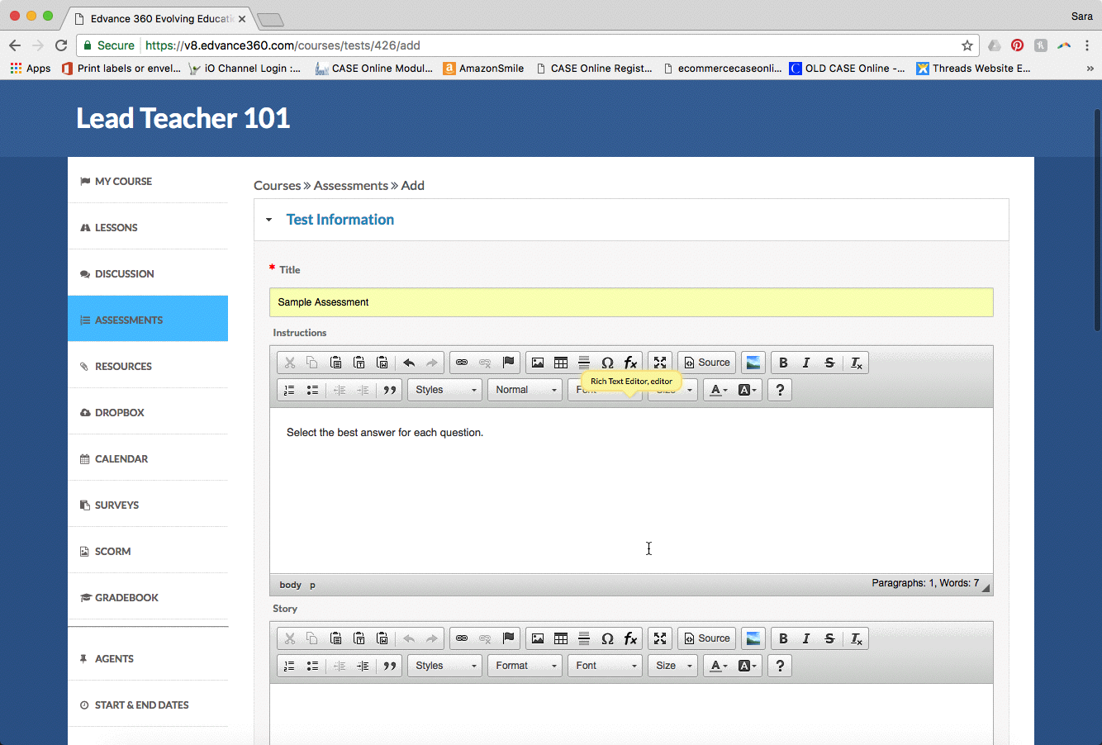This screenshot has width=1102, height=745.
Task: Toggle Source view in the Instructions editor
Action: tap(707, 363)
